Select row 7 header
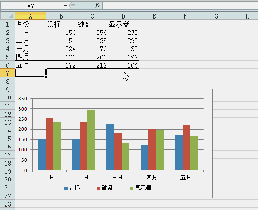 pyautogui.click(x=8, y=73)
